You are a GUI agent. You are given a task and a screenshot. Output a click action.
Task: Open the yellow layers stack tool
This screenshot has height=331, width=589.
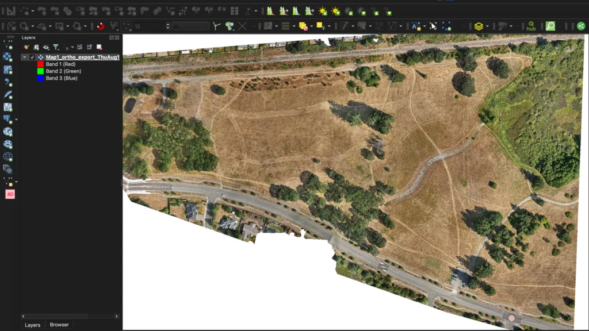pos(479,26)
